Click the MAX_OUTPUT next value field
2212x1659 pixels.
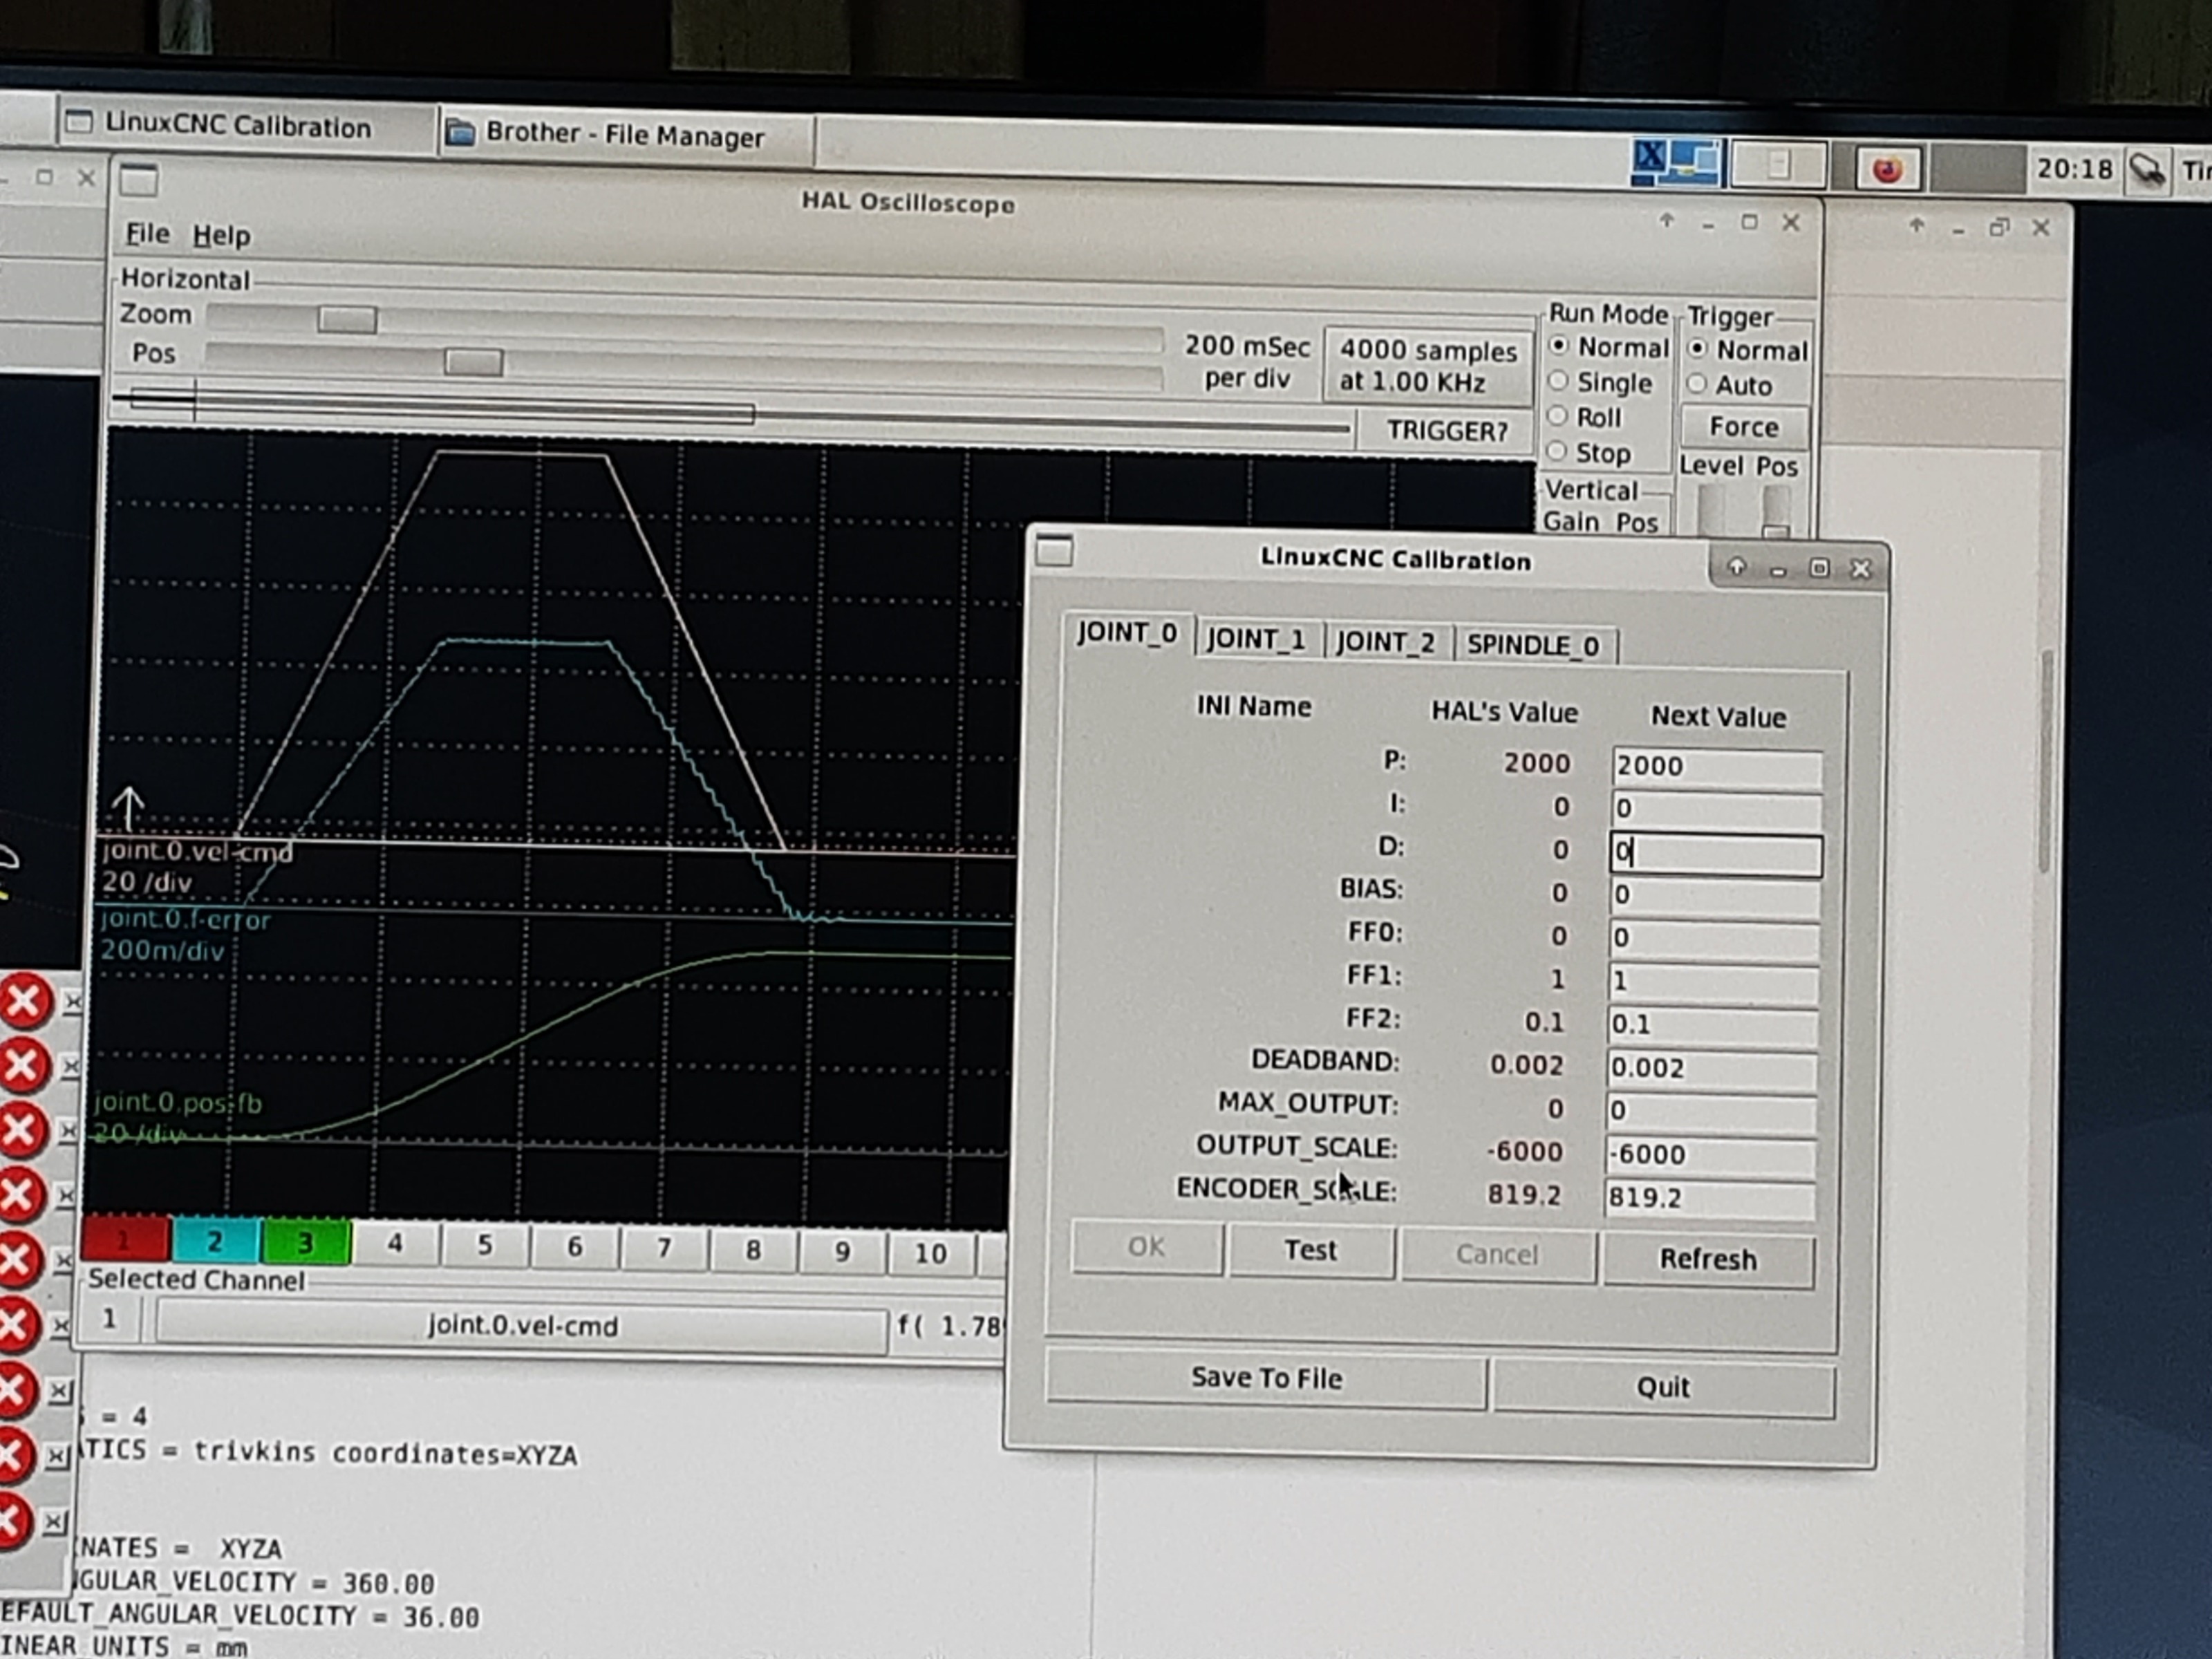(1710, 1112)
